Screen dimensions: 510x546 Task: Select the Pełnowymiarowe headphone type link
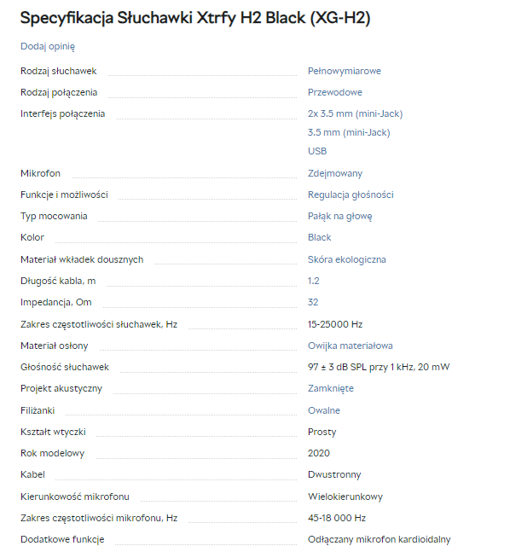tap(345, 71)
